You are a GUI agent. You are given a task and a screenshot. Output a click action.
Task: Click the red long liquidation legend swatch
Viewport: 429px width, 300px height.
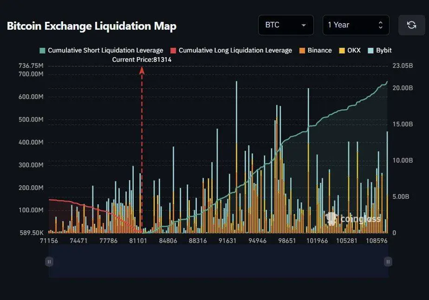(173, 51)
